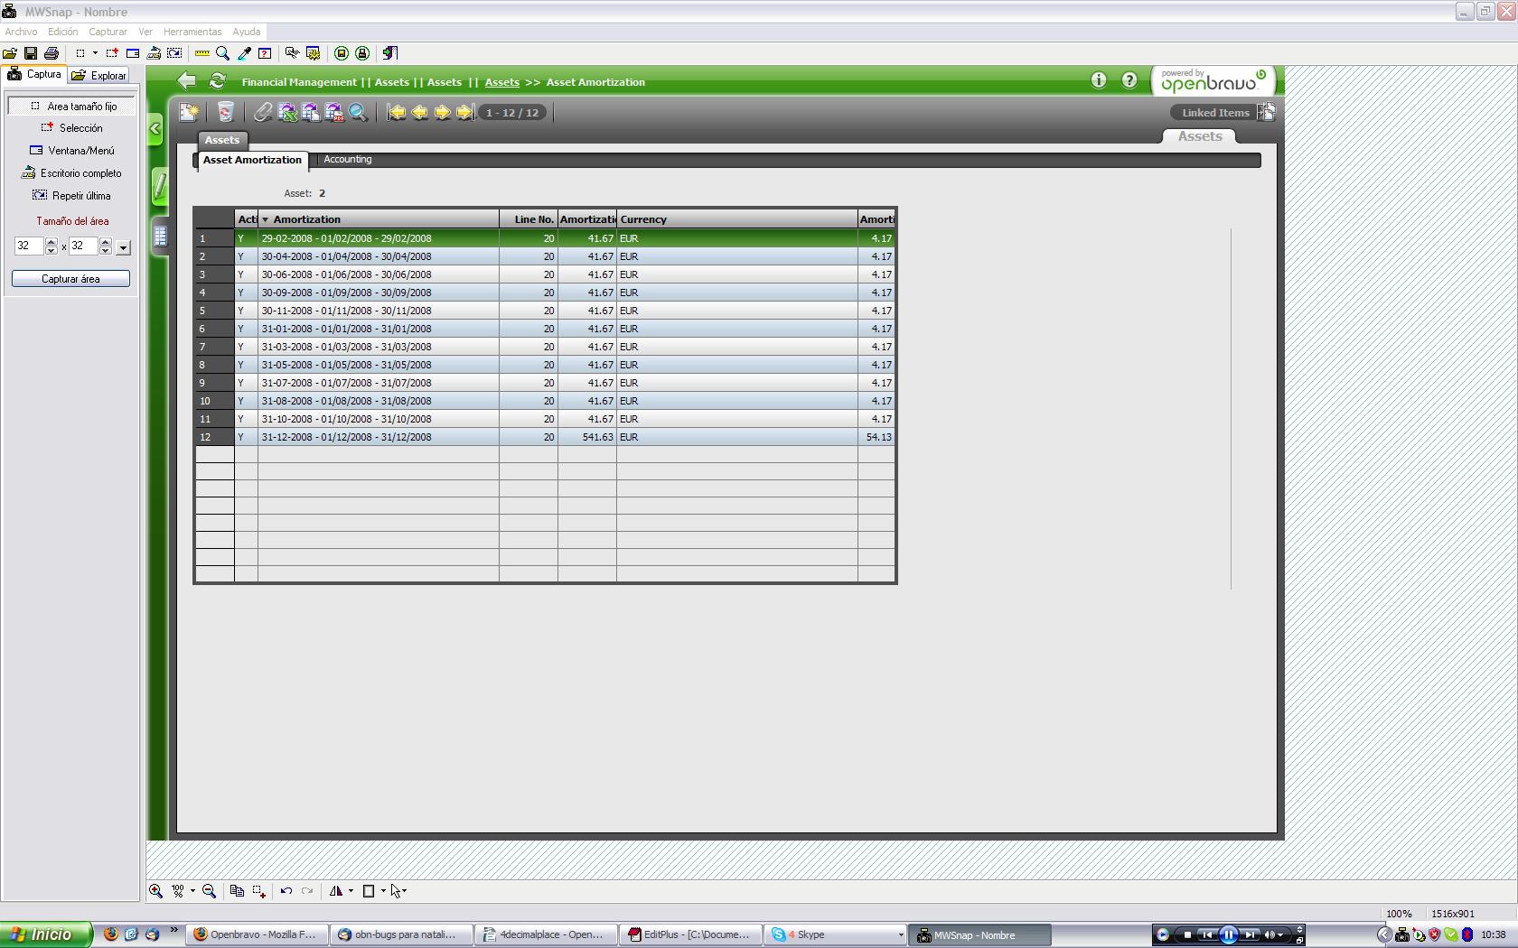The image size is (1518, 948).
Task: Open the Herramientas menu
Action: click(192, 32)
